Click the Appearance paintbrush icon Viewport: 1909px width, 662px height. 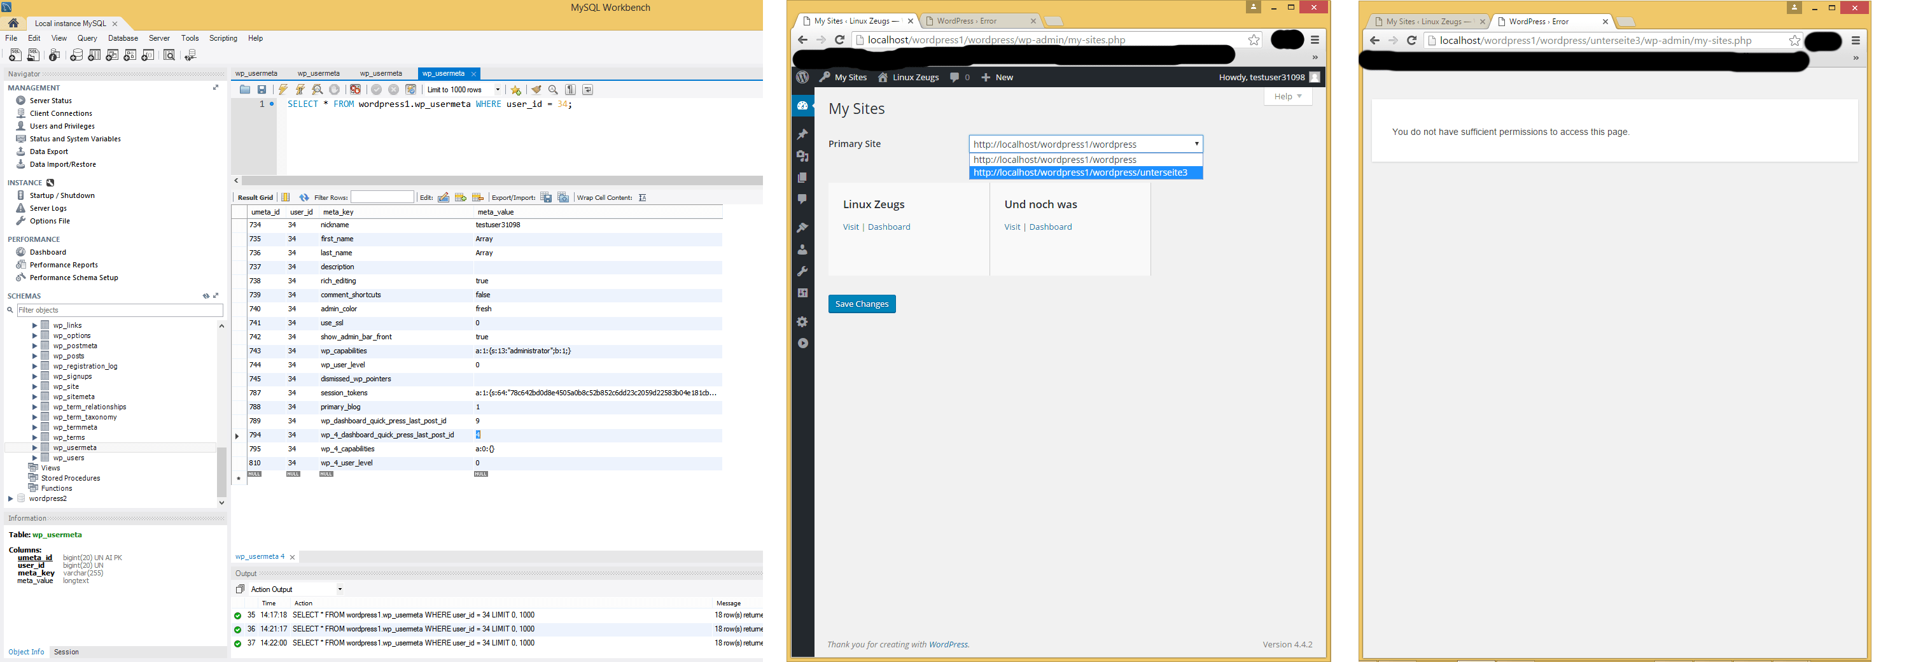pyautogui.click(x=803, y=228)
